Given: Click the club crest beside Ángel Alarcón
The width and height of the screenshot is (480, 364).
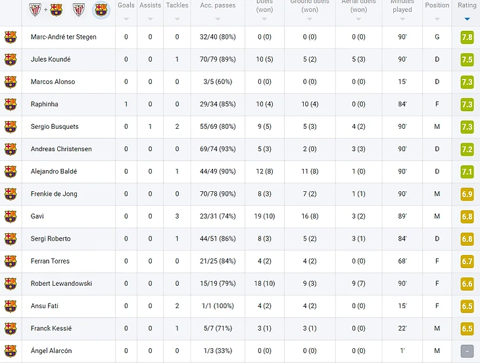Looking at the screenshot, I should (x=10, y=350).
